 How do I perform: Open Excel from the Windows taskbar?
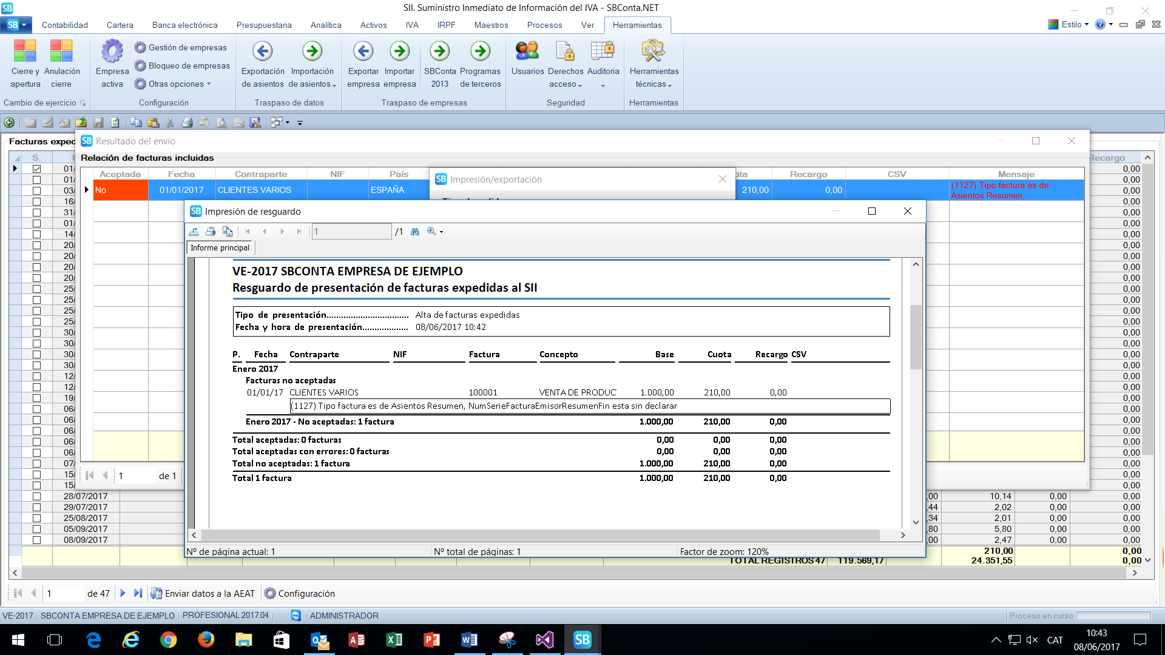pyautogui.click(x=394, y=640)
